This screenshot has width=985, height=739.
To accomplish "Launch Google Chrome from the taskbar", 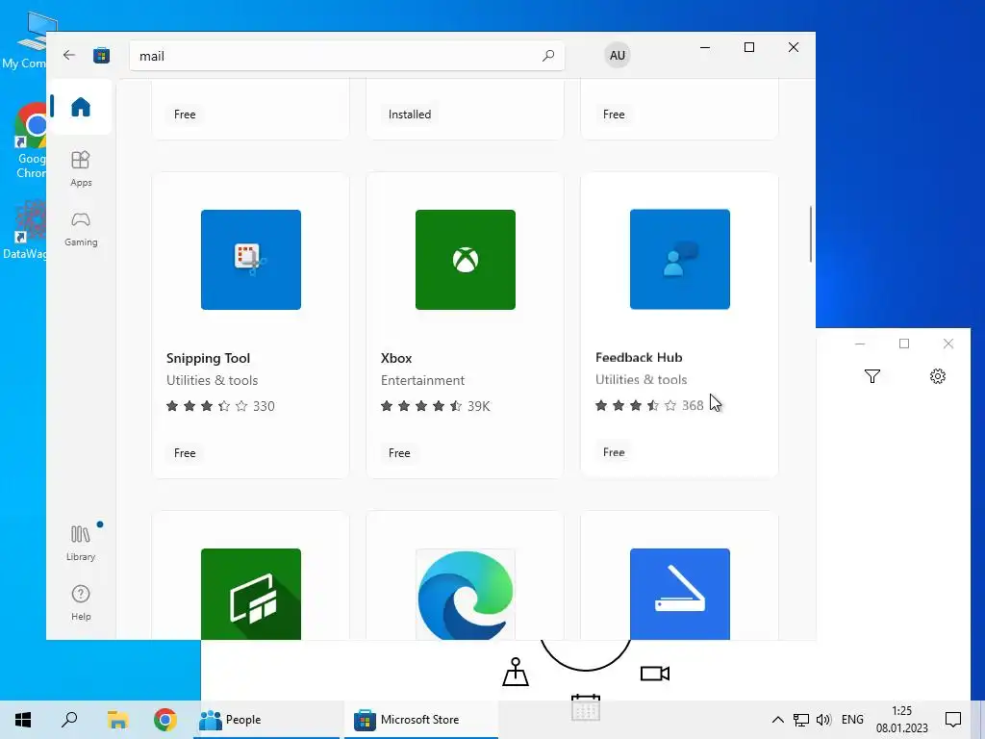I will 165,720.
